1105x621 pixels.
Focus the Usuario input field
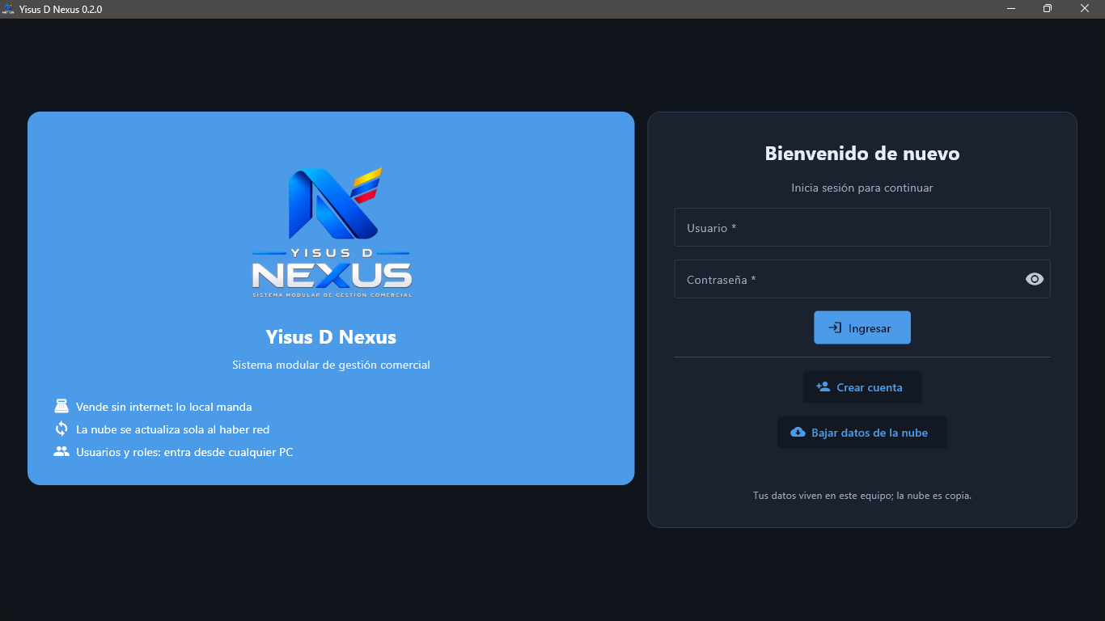[x=862, y=227]
